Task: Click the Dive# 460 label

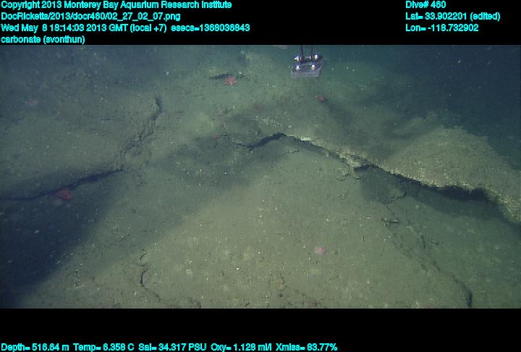Action: (x=425, y=5)
